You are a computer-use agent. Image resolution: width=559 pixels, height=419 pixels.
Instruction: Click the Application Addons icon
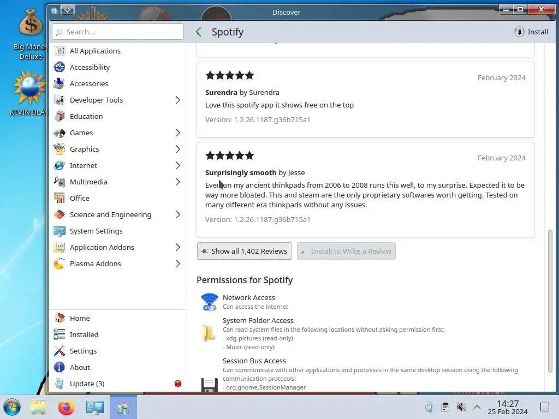60,248
